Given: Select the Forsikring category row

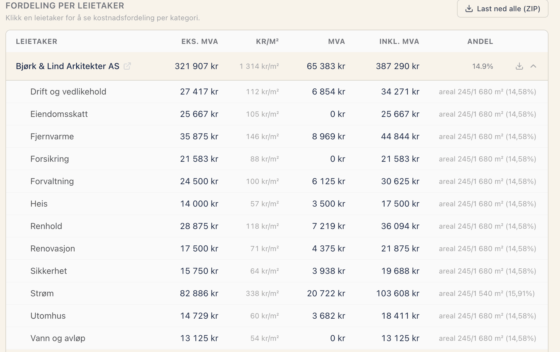Looking at the screenshot, I should [x=277, y=159].
